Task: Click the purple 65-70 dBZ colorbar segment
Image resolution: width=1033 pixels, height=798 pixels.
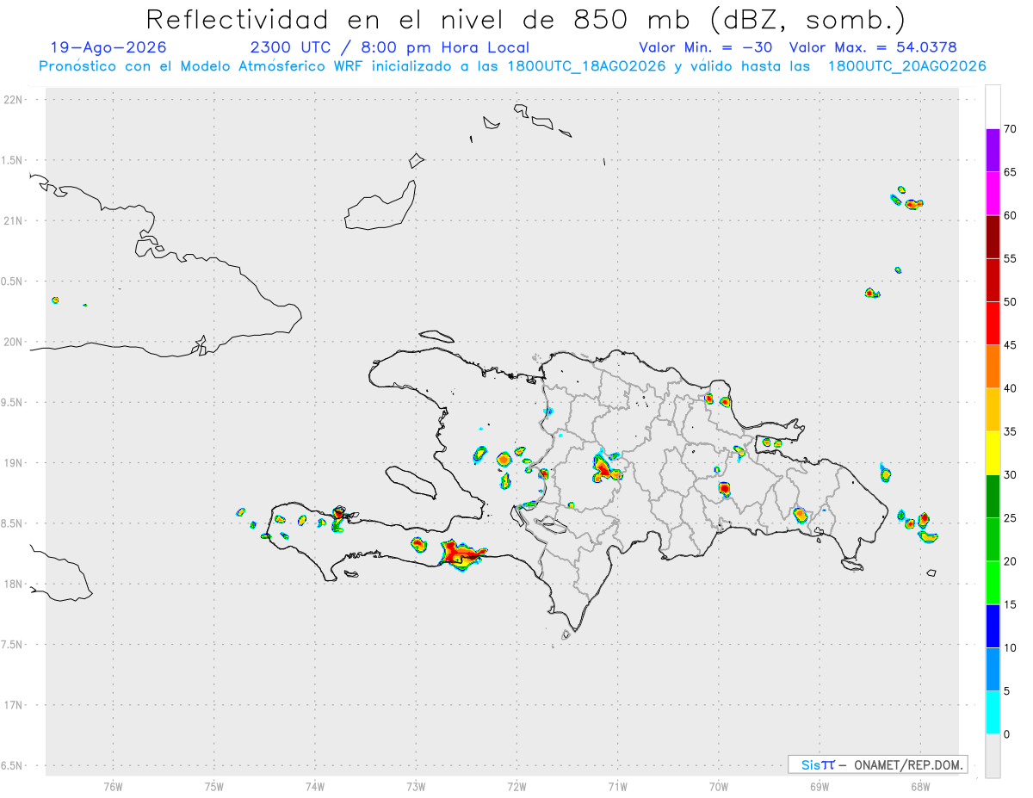Action: pos(993,151)
